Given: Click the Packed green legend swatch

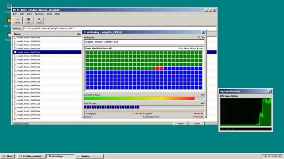Looking at the screenshot, I should coord(198,49).
